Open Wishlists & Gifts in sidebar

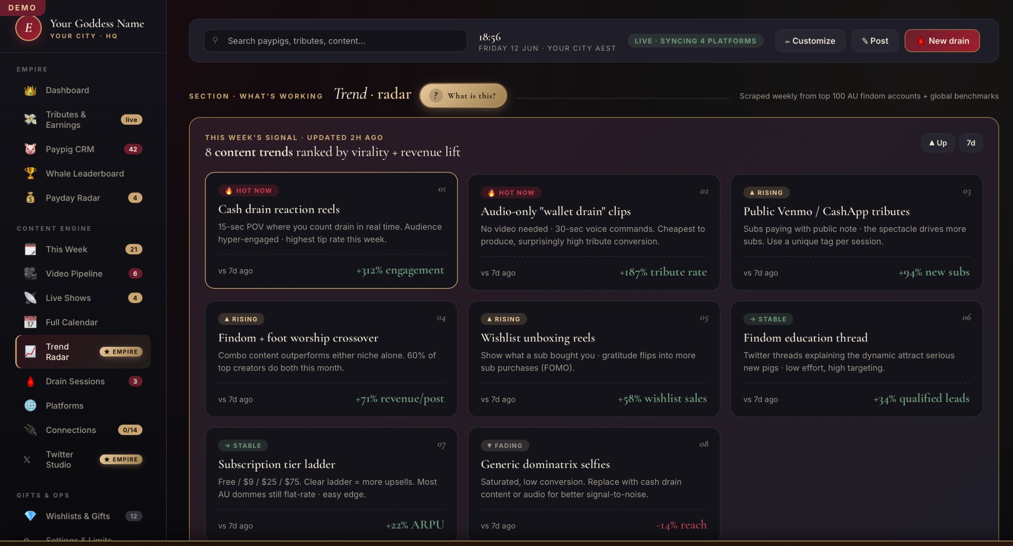(83, 516)
